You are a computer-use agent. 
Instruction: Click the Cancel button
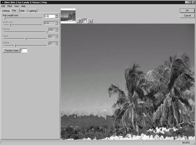click(x=187, y=16)
